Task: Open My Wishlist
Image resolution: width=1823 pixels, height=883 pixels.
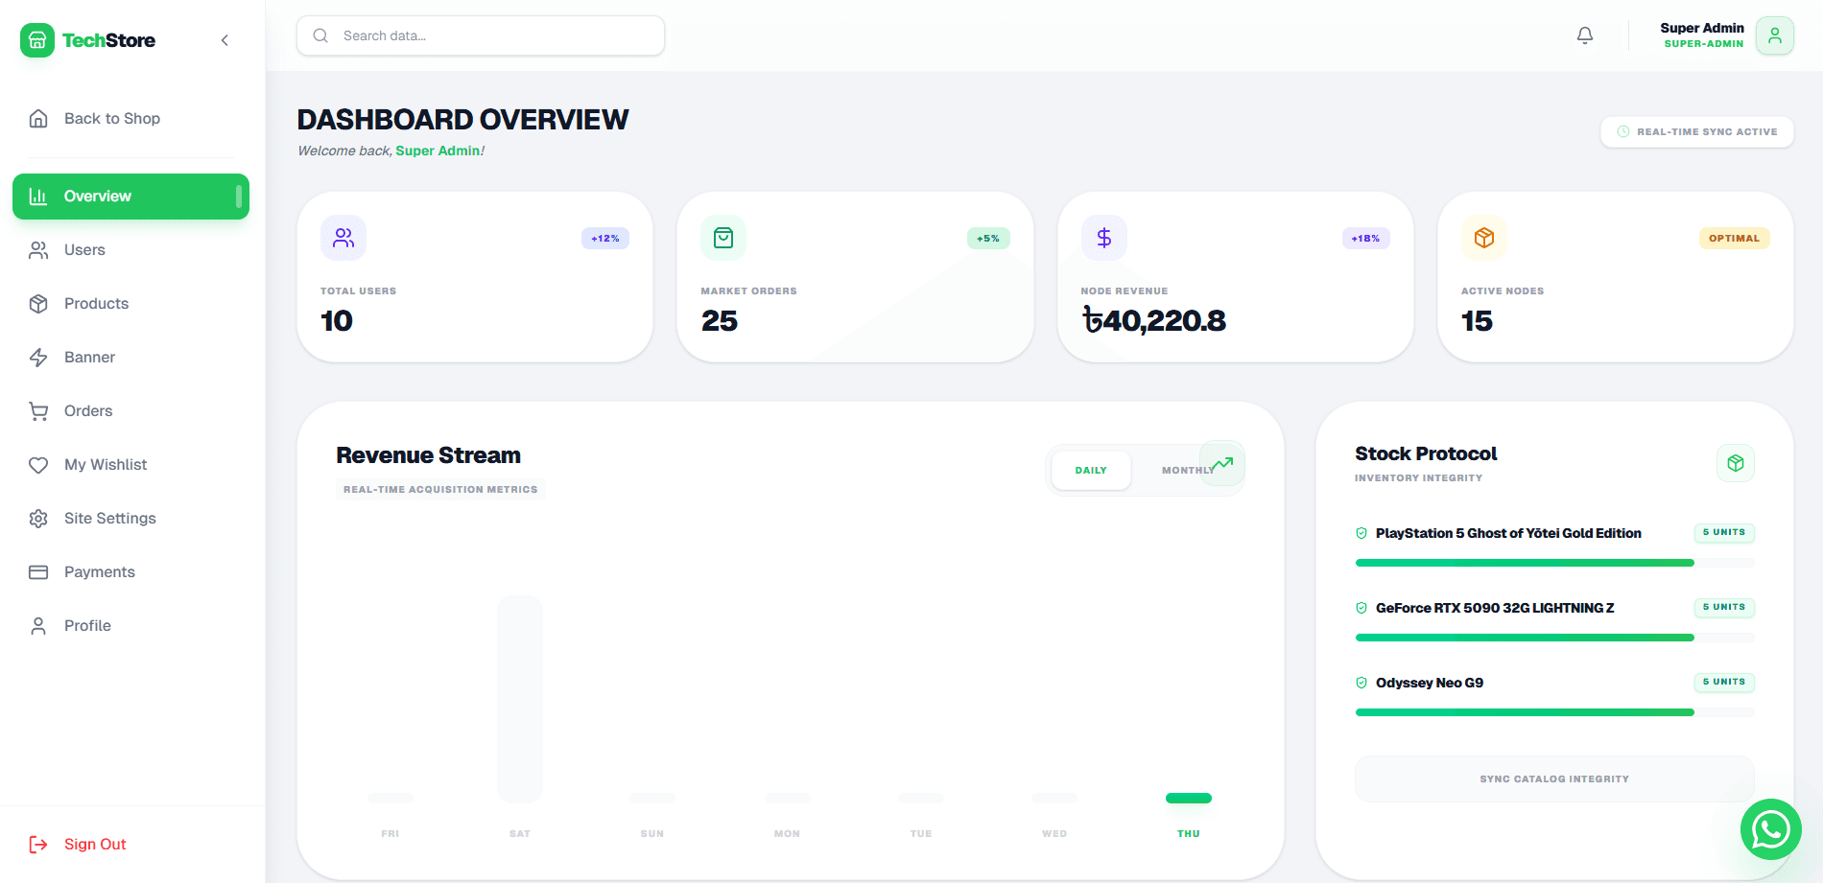Action: click(130, 465)
